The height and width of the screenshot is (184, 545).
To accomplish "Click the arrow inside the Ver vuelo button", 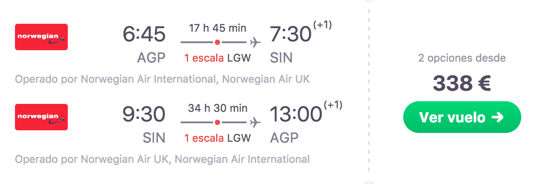I will pos(497,117).
